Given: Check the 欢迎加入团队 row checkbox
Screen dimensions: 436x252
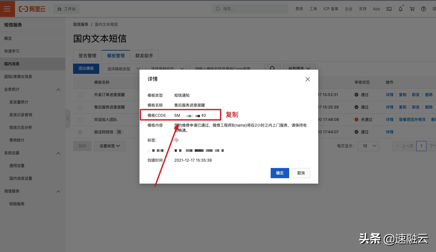Looking at the screenshot, I should click(x=80, y=120).
